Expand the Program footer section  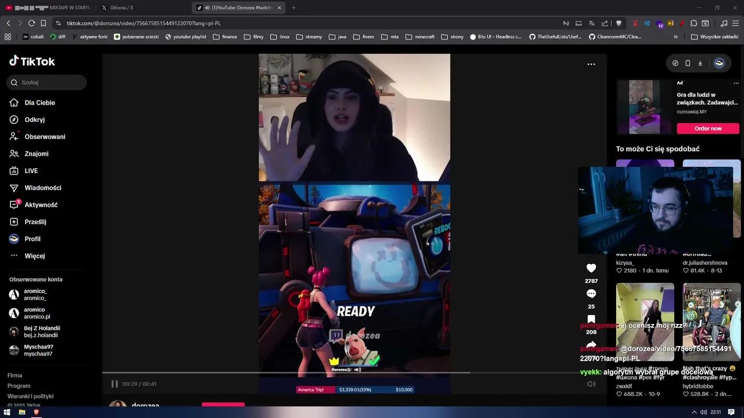point(19,385)
